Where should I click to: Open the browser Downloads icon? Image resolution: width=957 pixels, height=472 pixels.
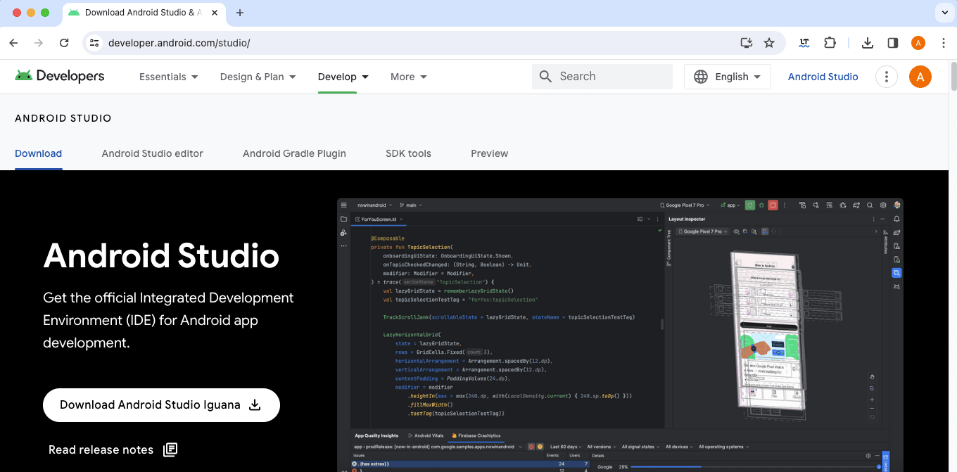868,43
